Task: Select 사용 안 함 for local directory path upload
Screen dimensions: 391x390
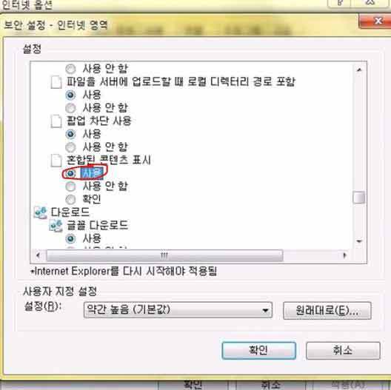Action: 71,108
